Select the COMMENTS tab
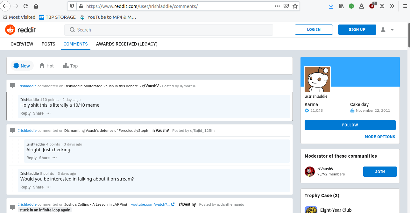 pyautogui.click(x=76, y=44)
